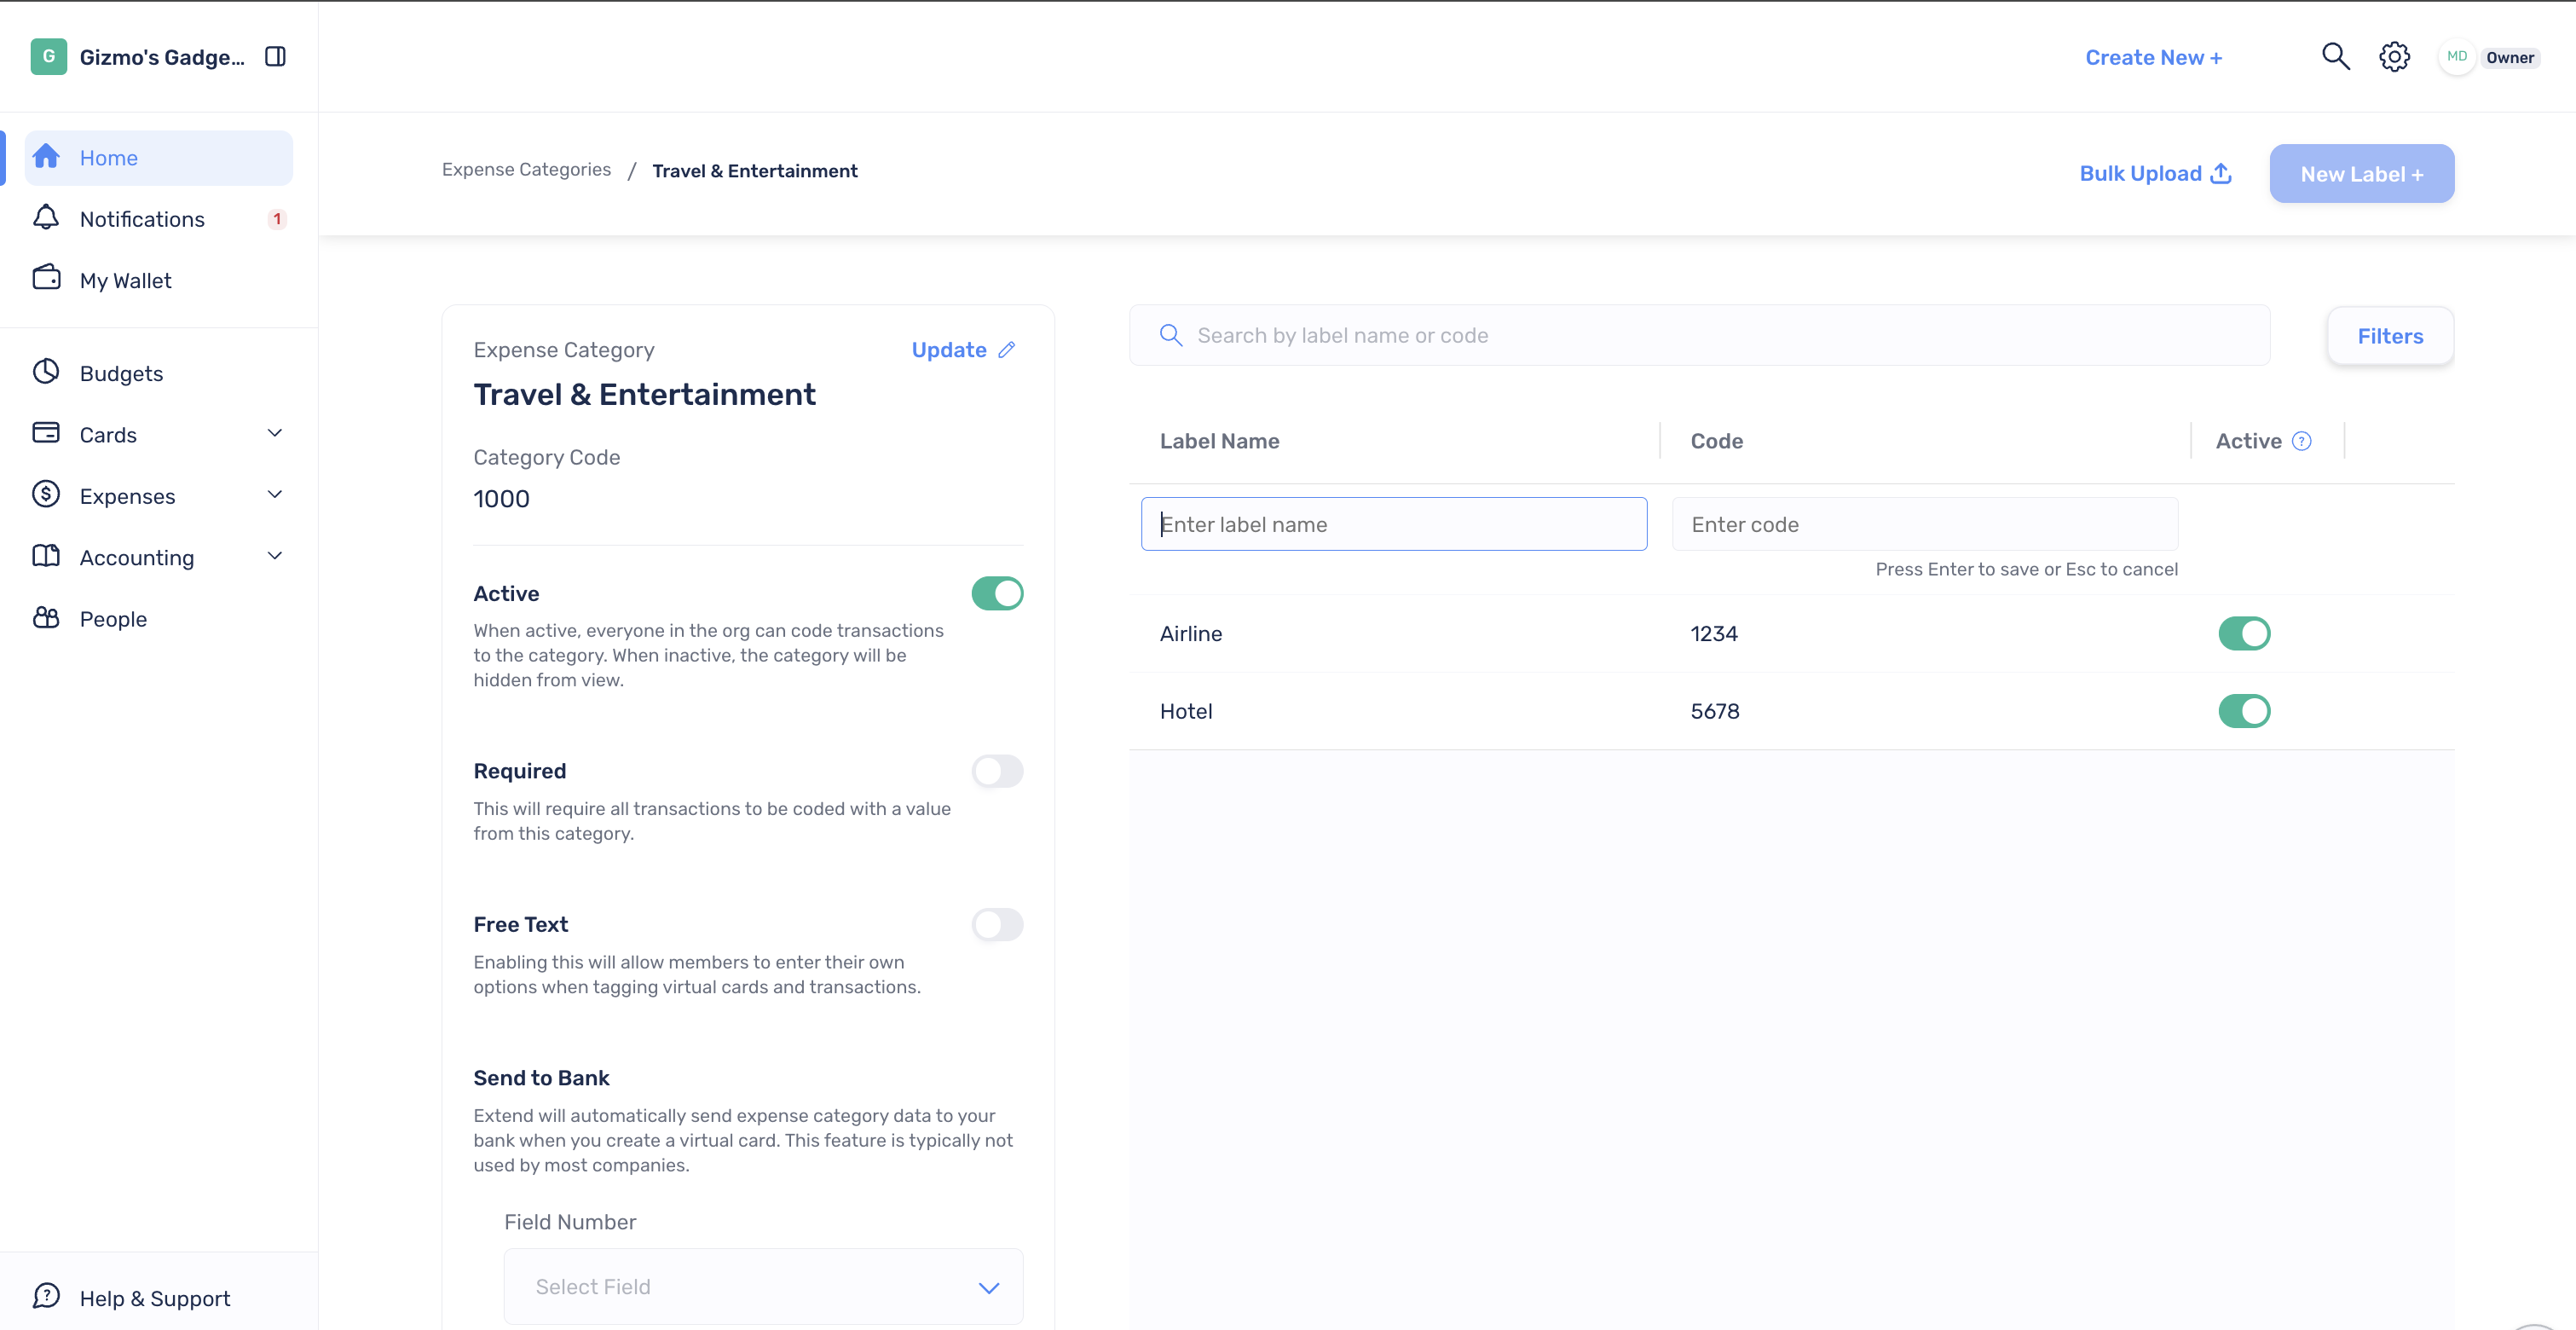Expand the Cards submenu chevron
The height and width of the screenshot is (1330, 2576).
275,433
